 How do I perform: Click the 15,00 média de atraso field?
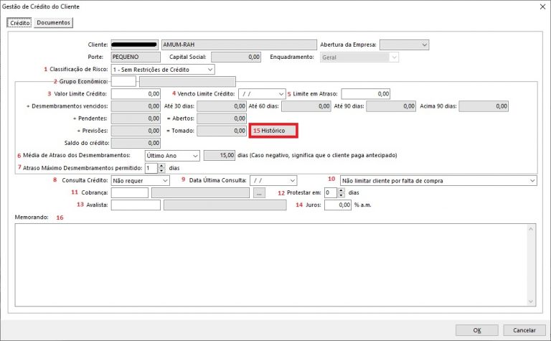[x=220, y=155]
